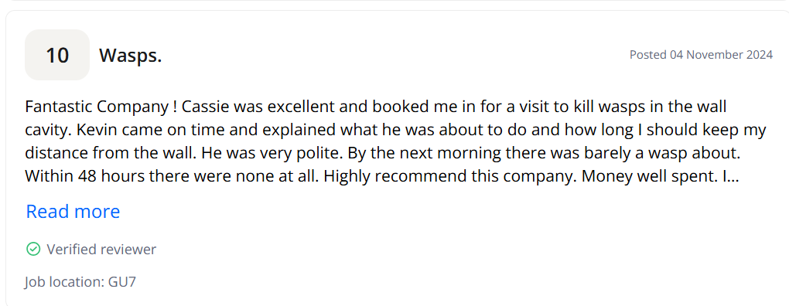The width and height of the screenshot is (789, 306).
Task: Click the Job location: GU7 text
Action: tap(80, 281)
